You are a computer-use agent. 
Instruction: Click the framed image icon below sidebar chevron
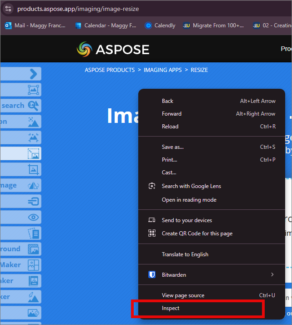tap(33, 90)
